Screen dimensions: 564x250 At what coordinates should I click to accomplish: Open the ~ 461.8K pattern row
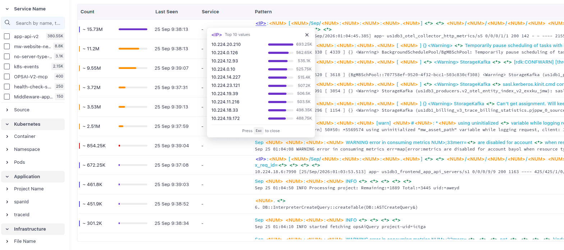point(321,185)
